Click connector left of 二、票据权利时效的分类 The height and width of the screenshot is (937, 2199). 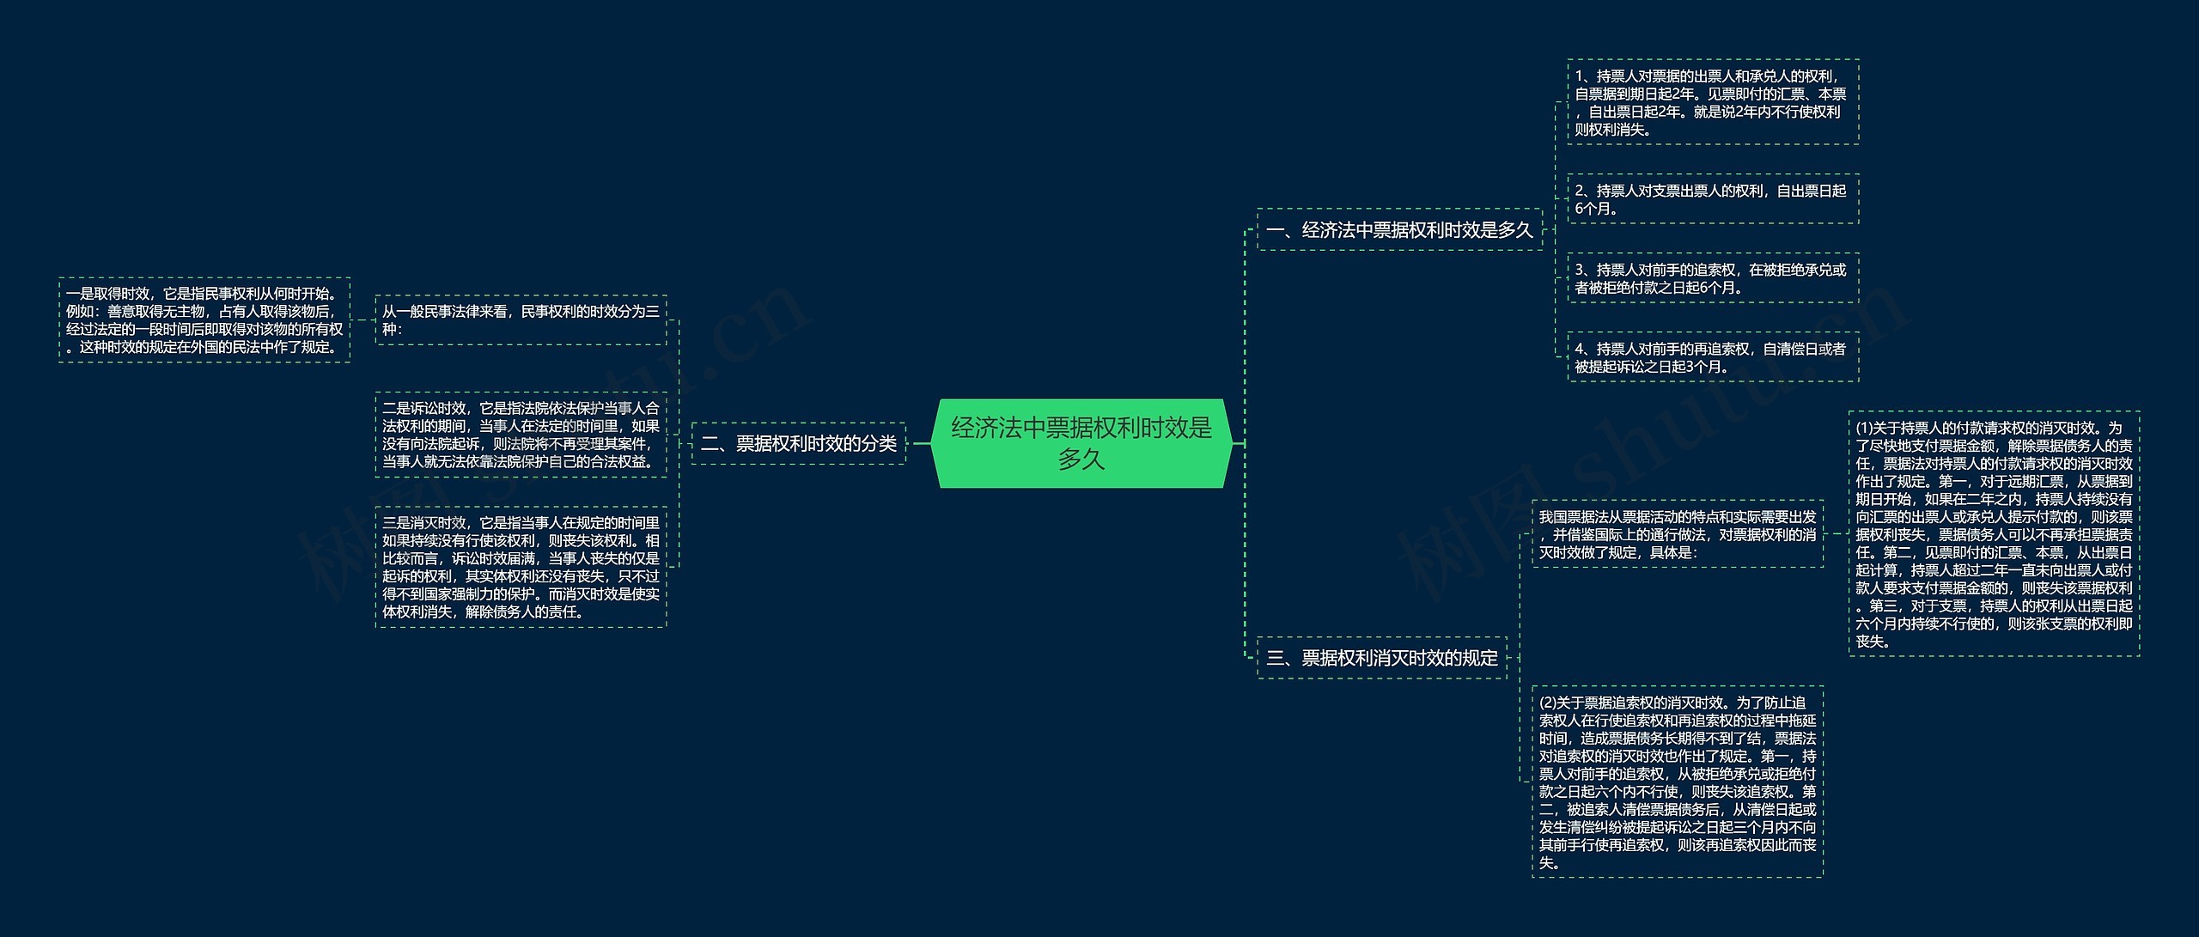(x=685, y=443)
